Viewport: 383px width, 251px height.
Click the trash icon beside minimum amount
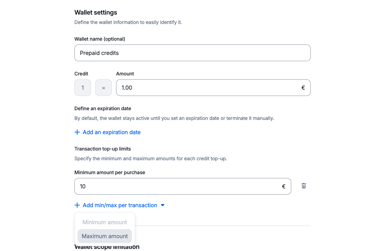(x=304, y=186)
